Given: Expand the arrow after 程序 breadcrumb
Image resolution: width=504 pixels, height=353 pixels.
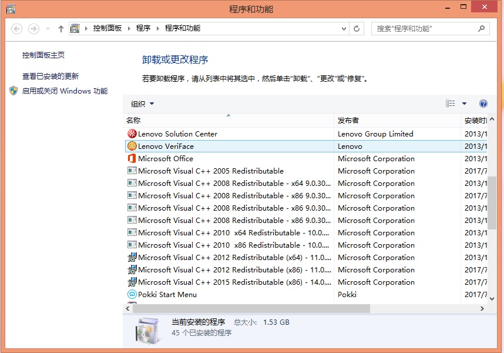Looking at the screenshot, I should (158, 28).
